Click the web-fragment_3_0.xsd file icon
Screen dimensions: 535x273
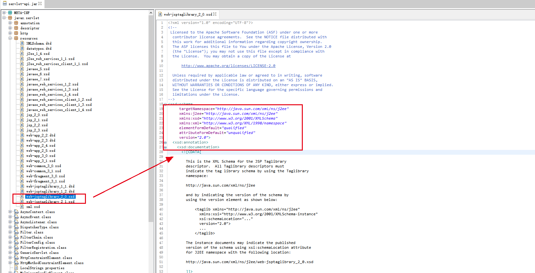click(22, 176)
